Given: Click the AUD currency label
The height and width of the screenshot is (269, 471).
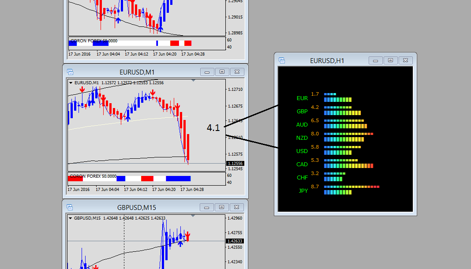Looking at the screenshot, I should (x=302, y=125).
